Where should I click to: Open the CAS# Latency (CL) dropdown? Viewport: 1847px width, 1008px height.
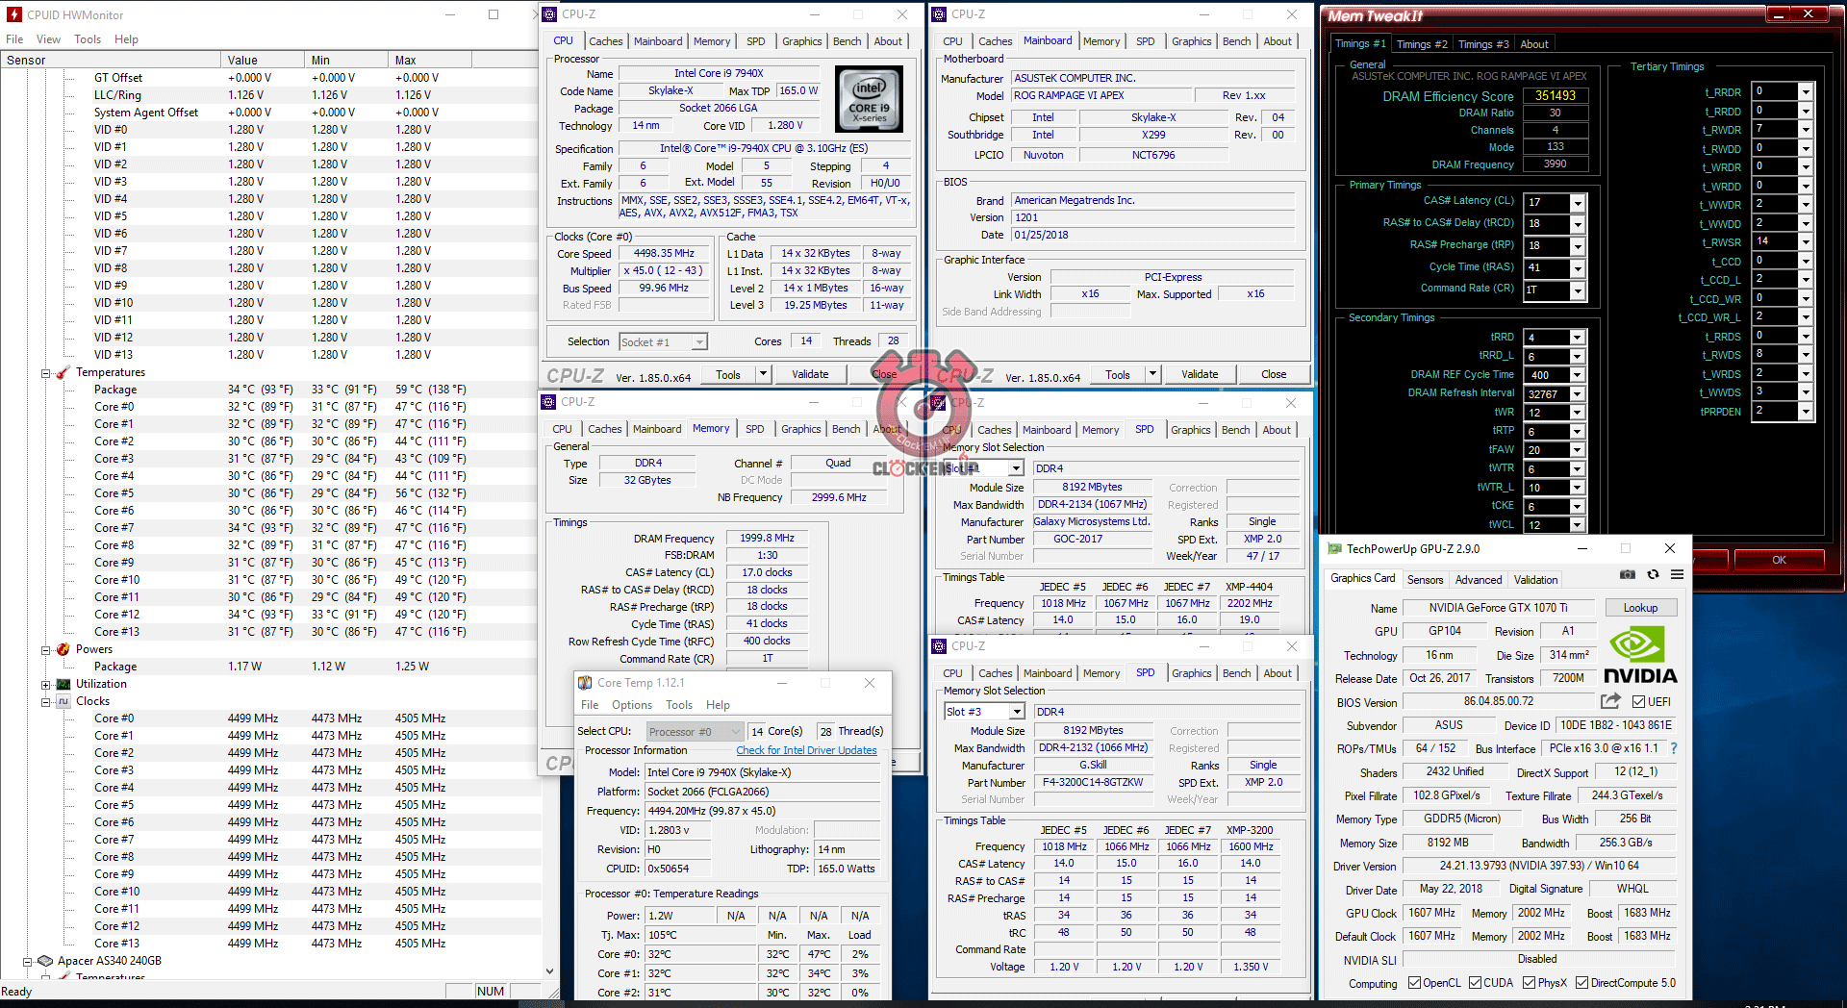[1578, 203]
